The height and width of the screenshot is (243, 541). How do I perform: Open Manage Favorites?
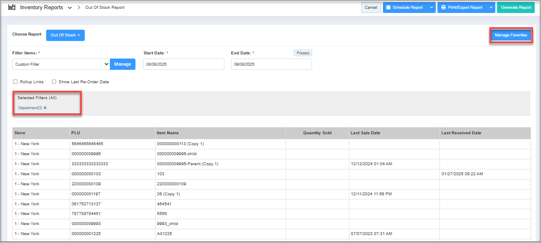click(511, 35)
